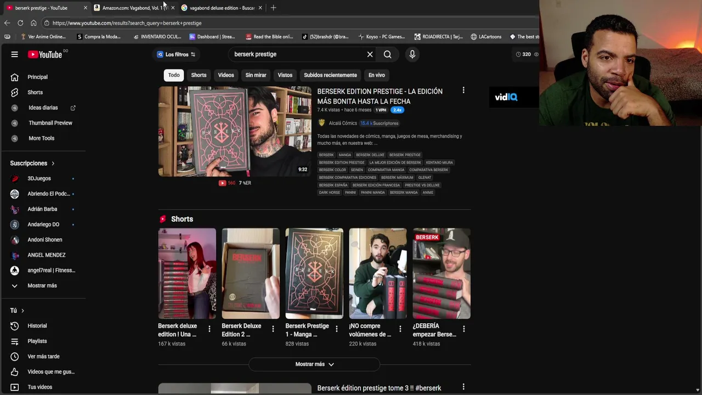Open DEBERÍA empezar Berserk short

click(x=441, y=273)
